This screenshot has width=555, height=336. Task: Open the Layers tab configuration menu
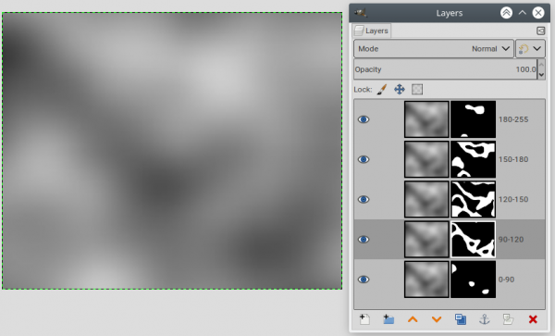(x=540, y=31)
